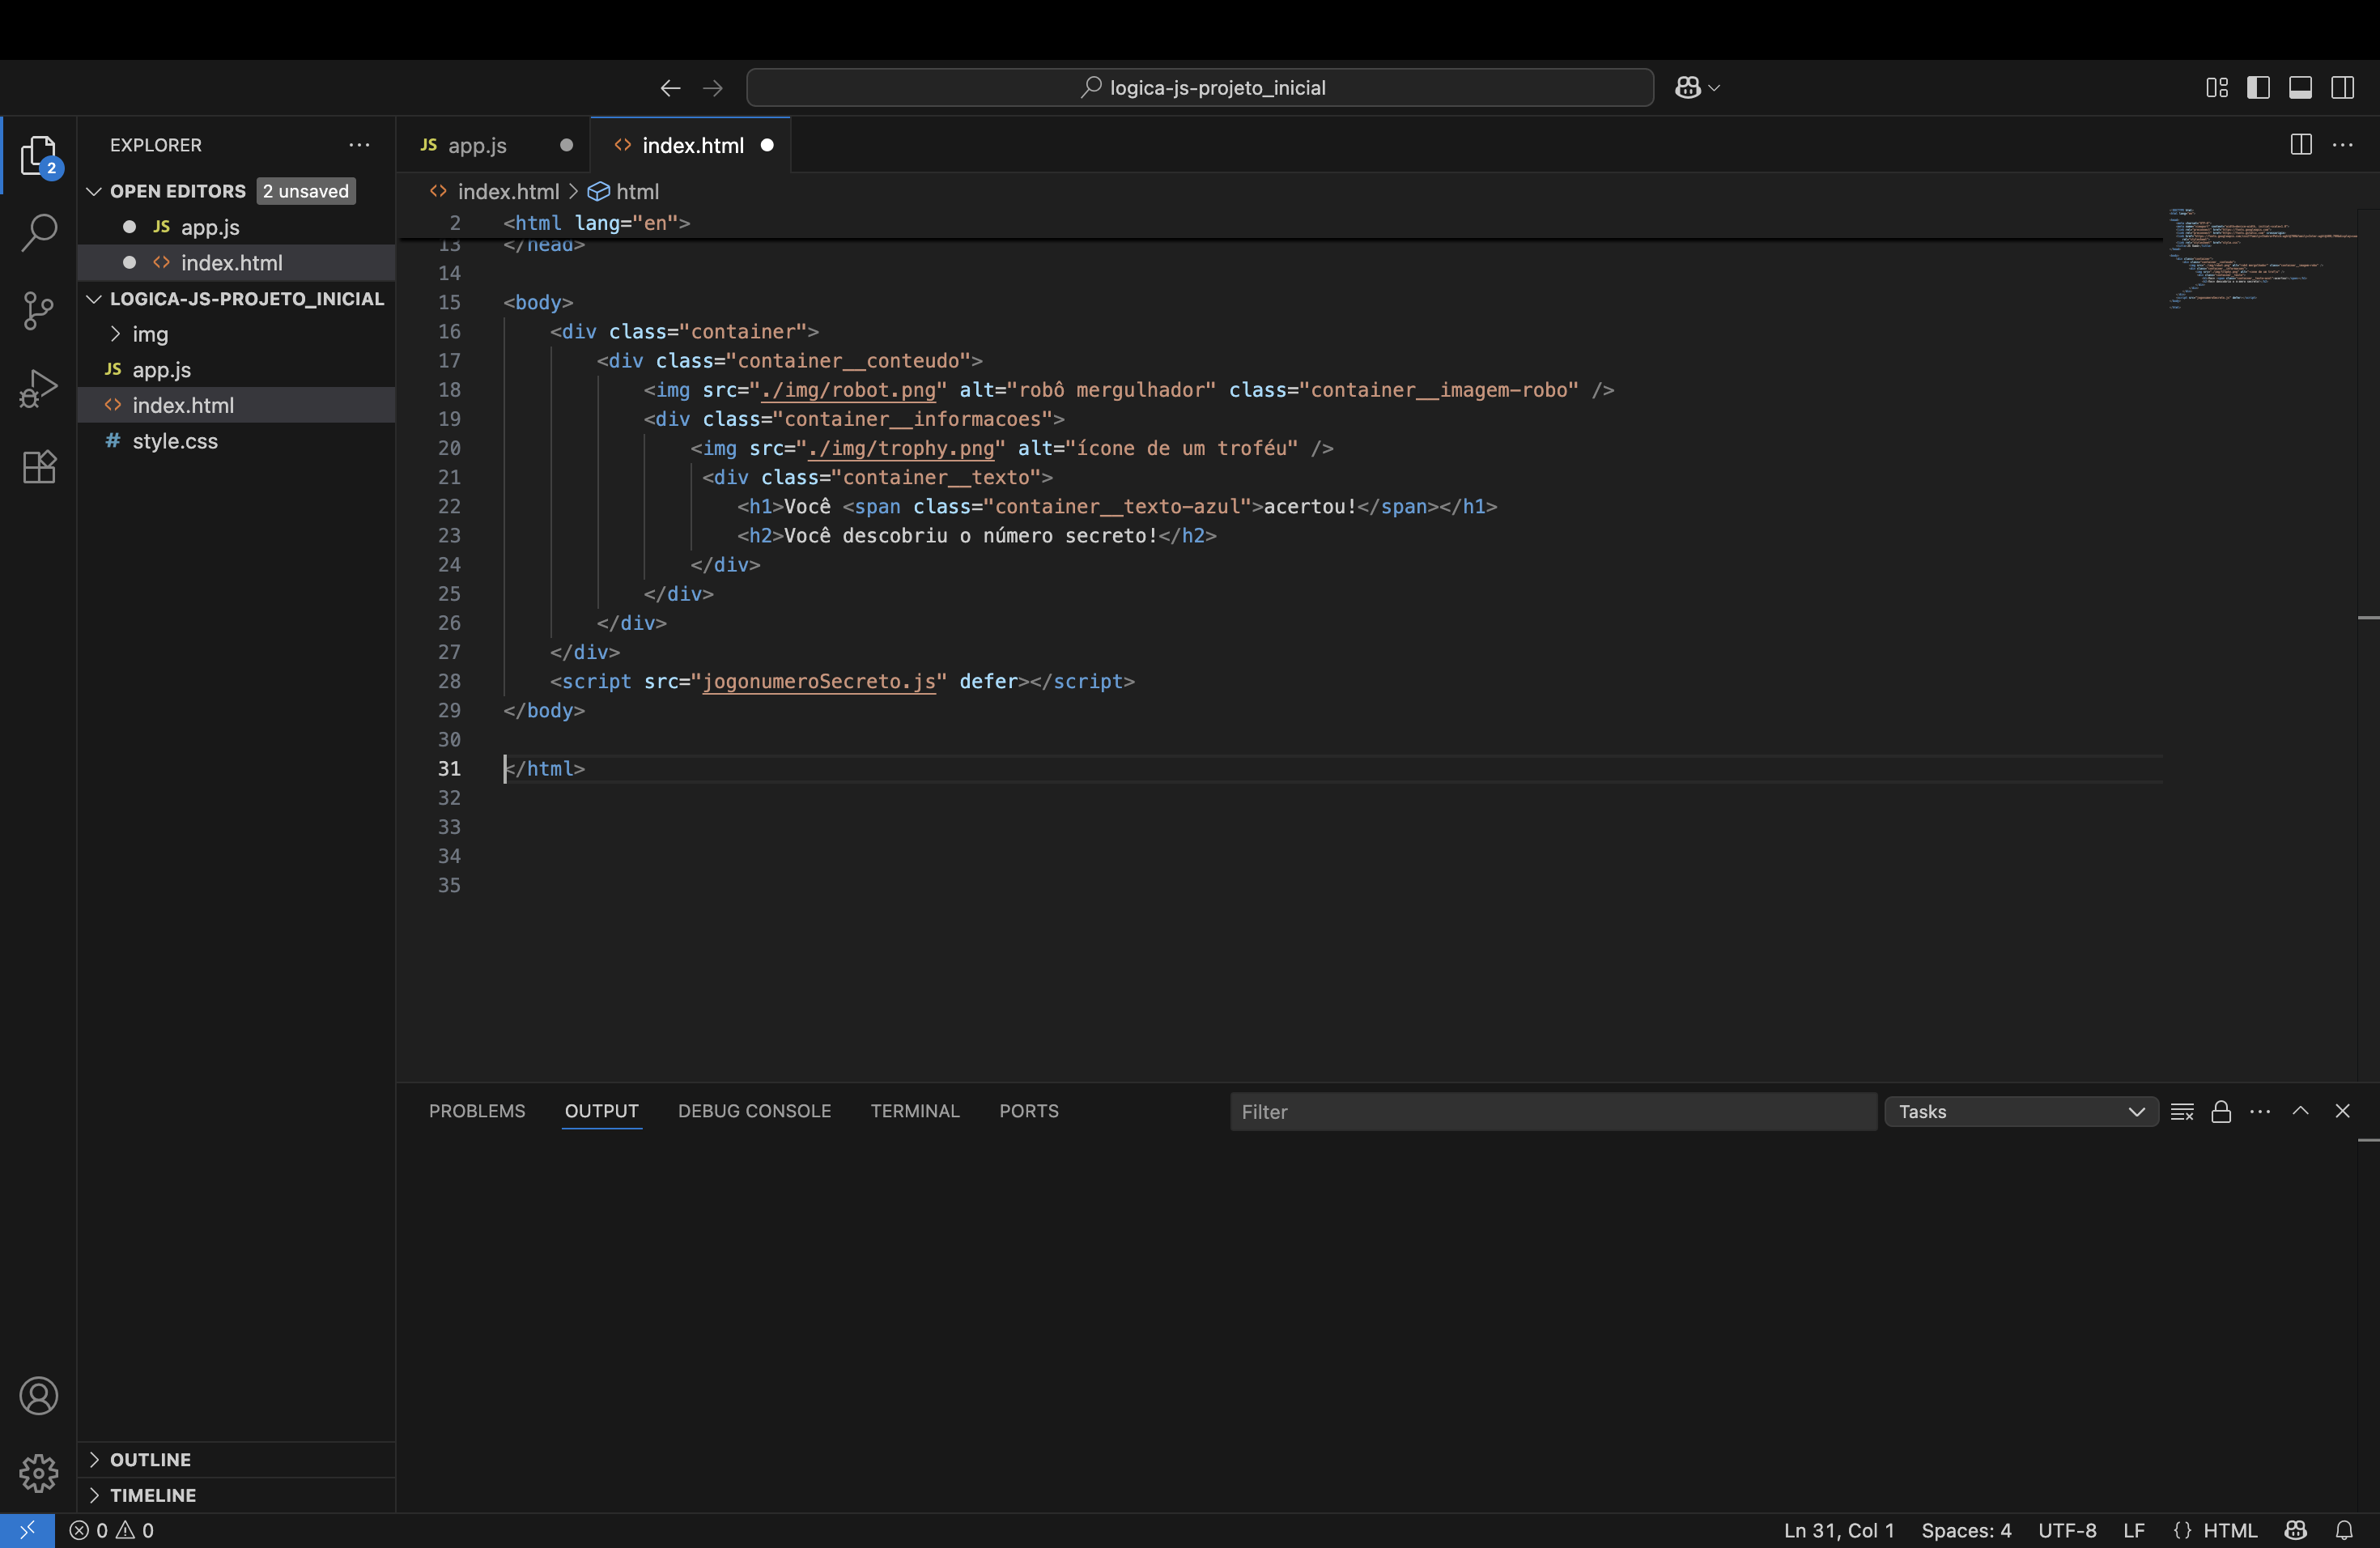This screenshot has height=1548, width=2380.
Task: Collapse LOGICA-JS-PROJETO_INICIAL folder section
Action: point(94,299)
